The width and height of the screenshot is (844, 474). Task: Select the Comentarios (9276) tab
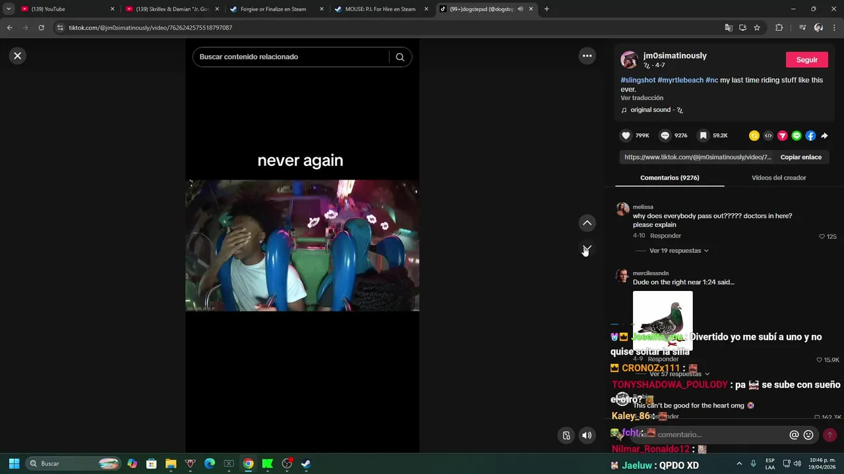669,178
